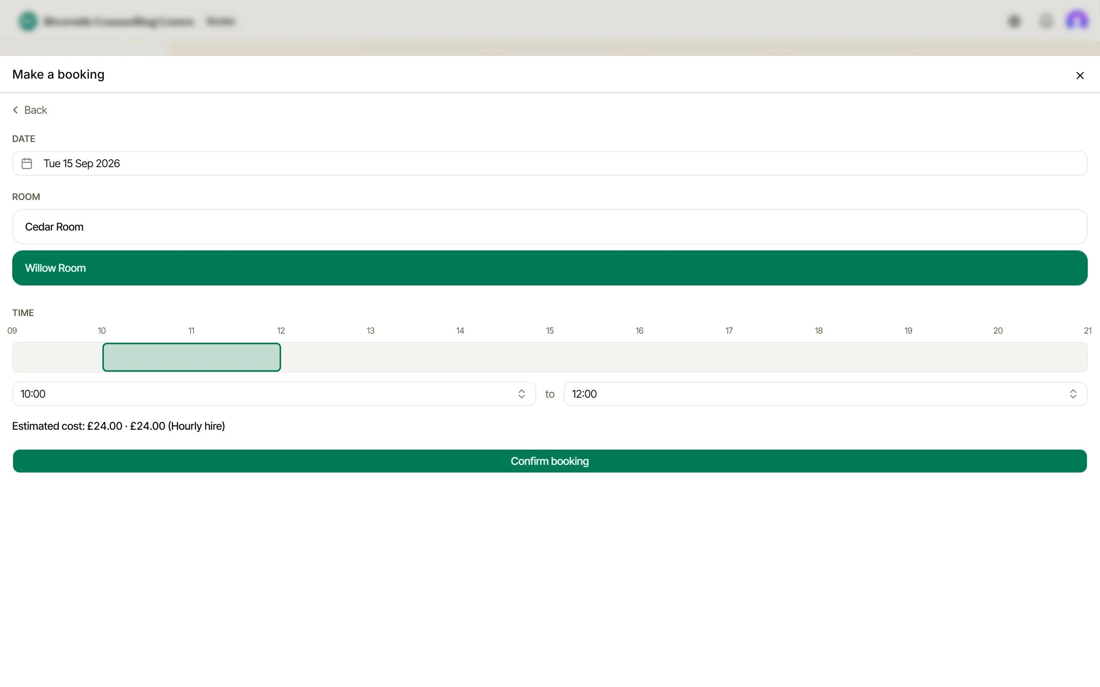The image size is (1100, 687).
Task: Go back using the Back link
Action: coord(30,110)
